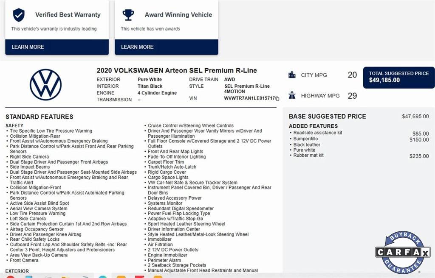Screen dimensions: 435x278
Task: Click the Area View Back-Up Camera item
Action: tap(39, 255)
